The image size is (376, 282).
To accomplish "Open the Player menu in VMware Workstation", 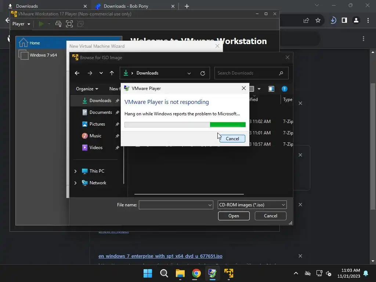I will coord(21,24).
